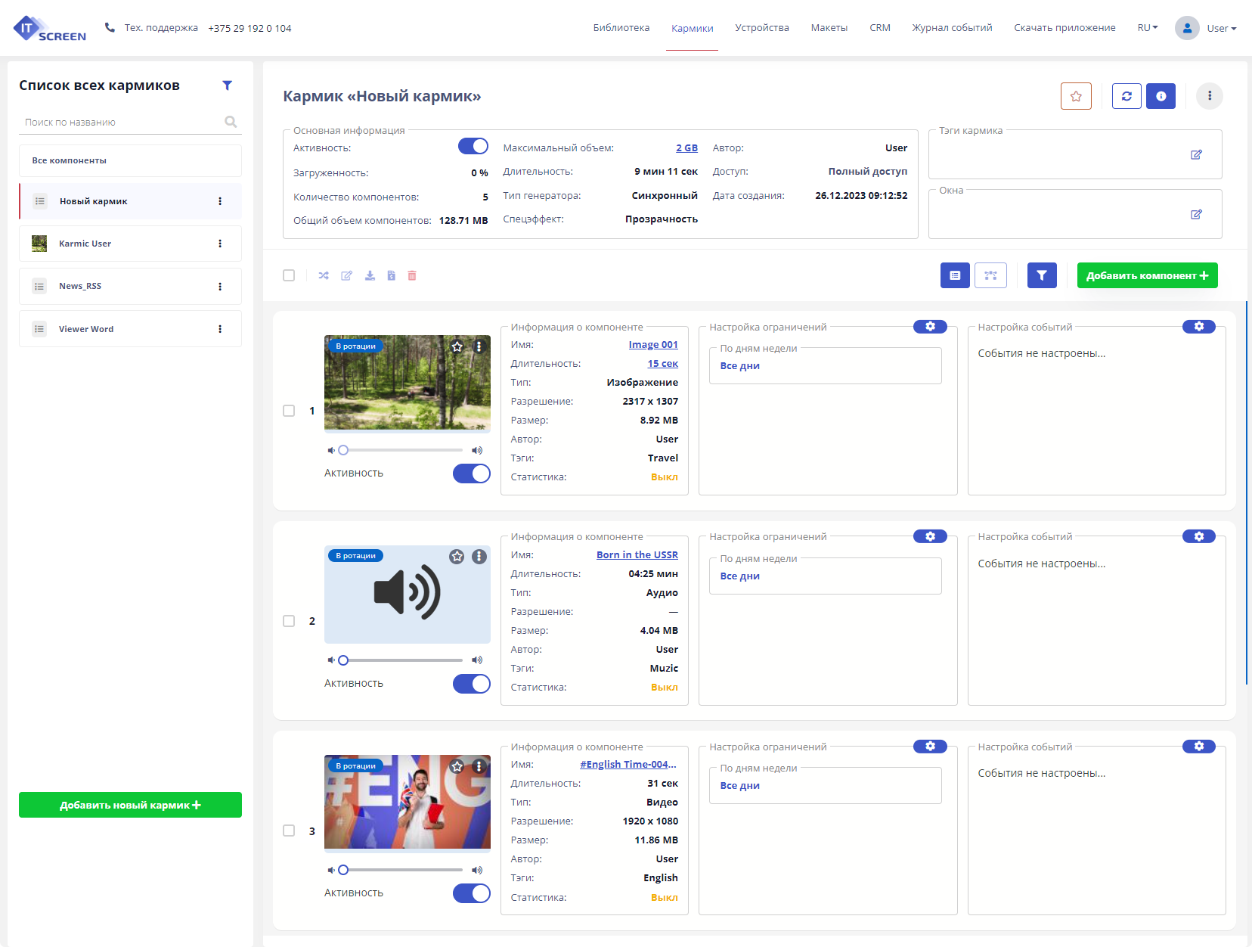Screen dimensions: 1252x947
Task: Open the component filter button
Action: [x=1042, y=275]
